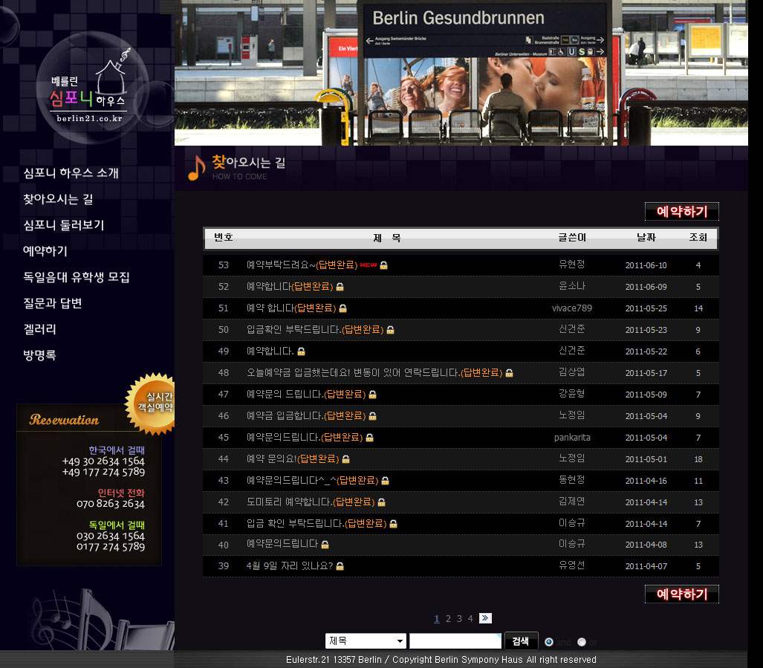Open post 39 4월 9일 자리 있나요?
This screenshot has height=668, width=763.
290,565
